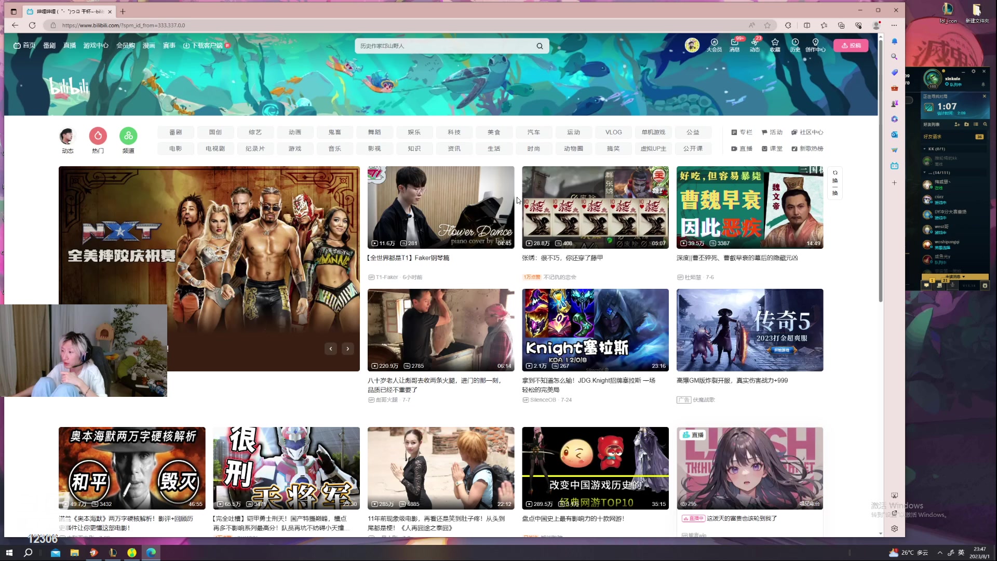
Task: Refresh the page with the reload icon
Action: click(x=32, y=25)
